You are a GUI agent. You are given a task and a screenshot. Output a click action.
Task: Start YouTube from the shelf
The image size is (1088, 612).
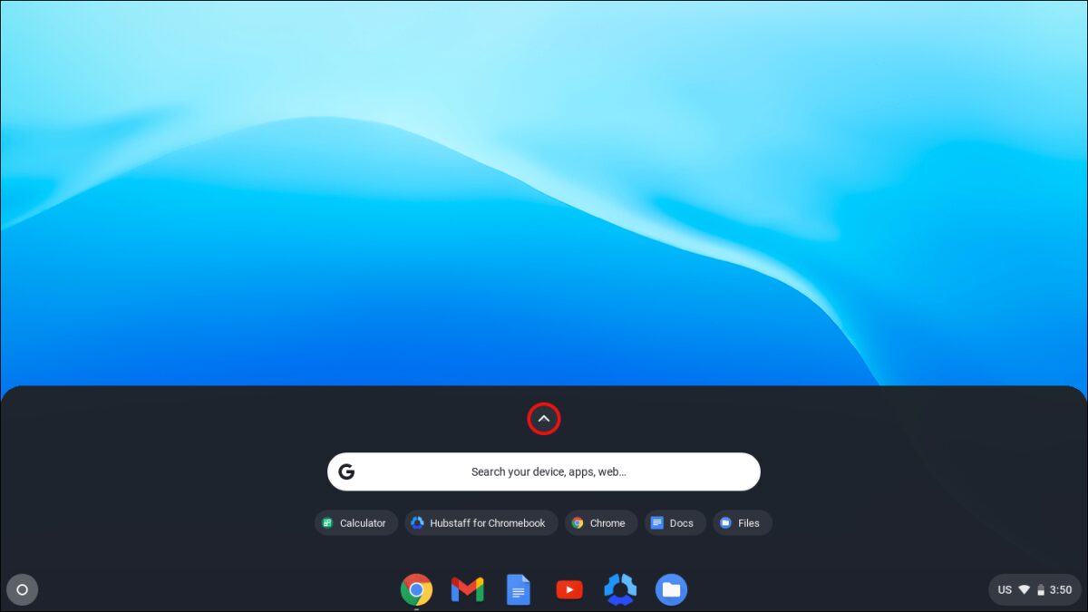pyautogui.click(x=568, y=589)
